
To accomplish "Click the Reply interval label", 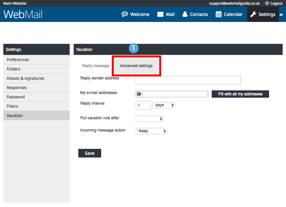I will coord(92,103).
